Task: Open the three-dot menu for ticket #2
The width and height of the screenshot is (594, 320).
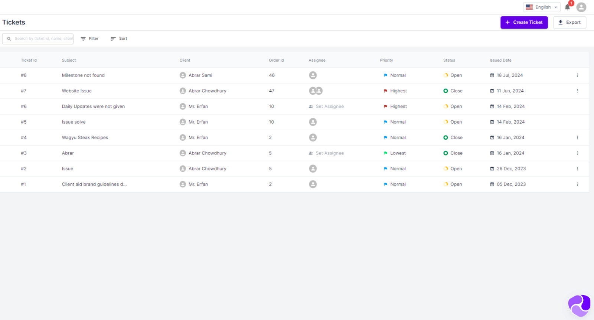Action: click(x=577, y=169)
